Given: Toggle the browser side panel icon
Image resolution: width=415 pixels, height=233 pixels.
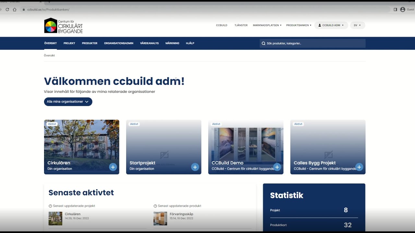Looking at the screenshot, I should click(395, 10).
